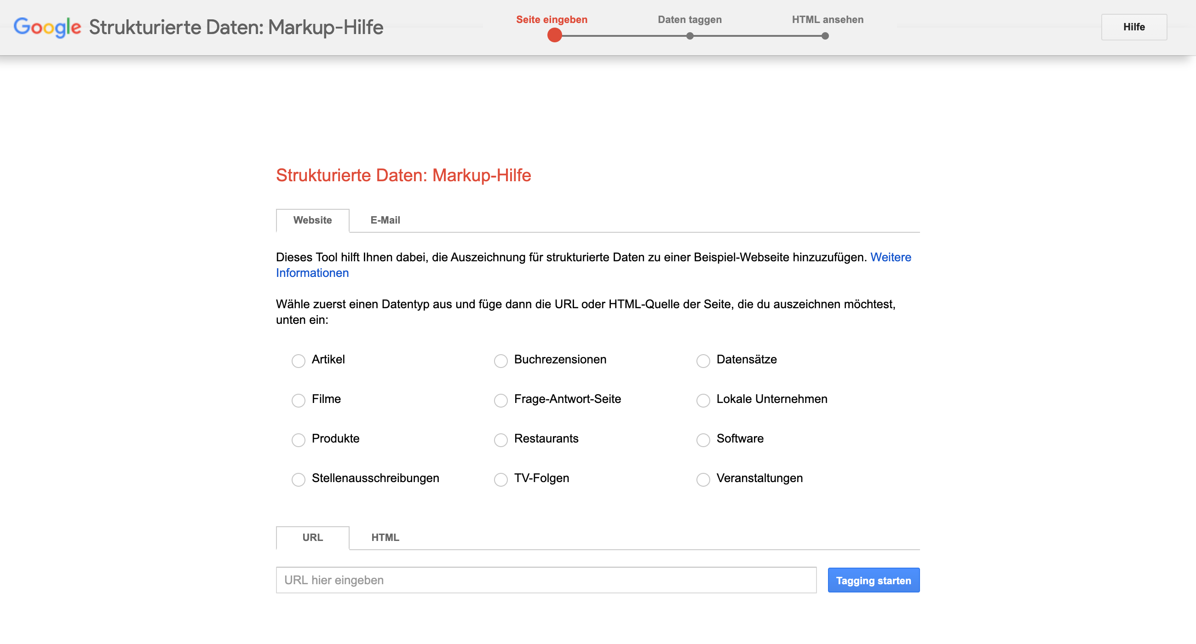The width and height of the screenshot is (1196, 644).
Task: Select Filme as data type
Action: tap(299, 400)
